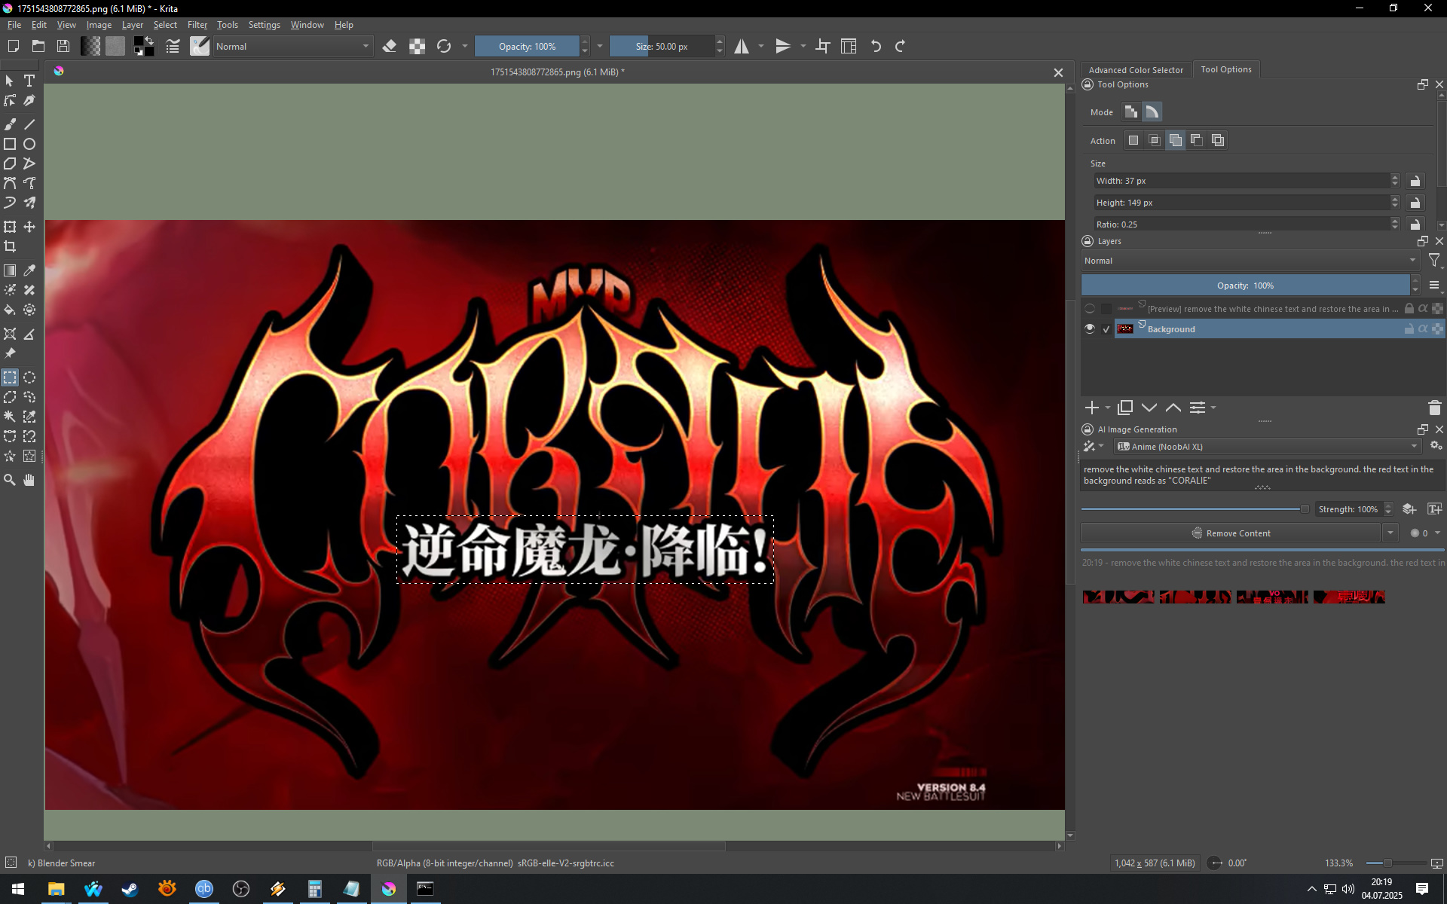Open the queue count dropdown
Screen dimensions: 1447x904
(1426, 533)
